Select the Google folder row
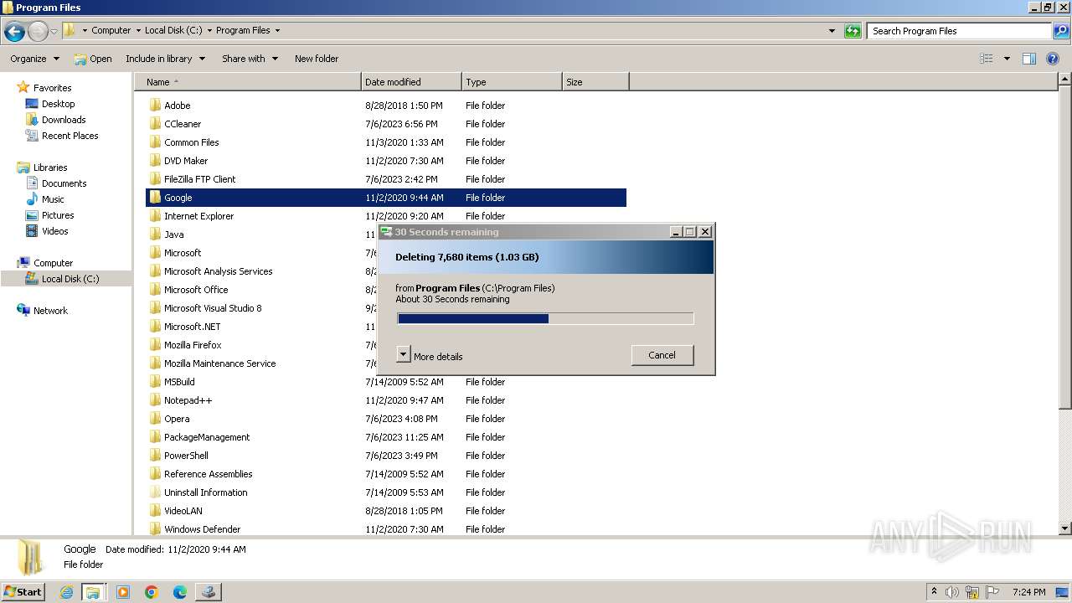The image size is (1072, 603). click(386, 198)
